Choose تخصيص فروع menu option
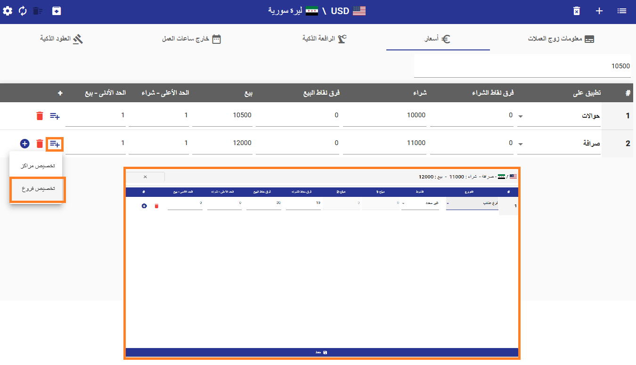 [x=38, y=189]
